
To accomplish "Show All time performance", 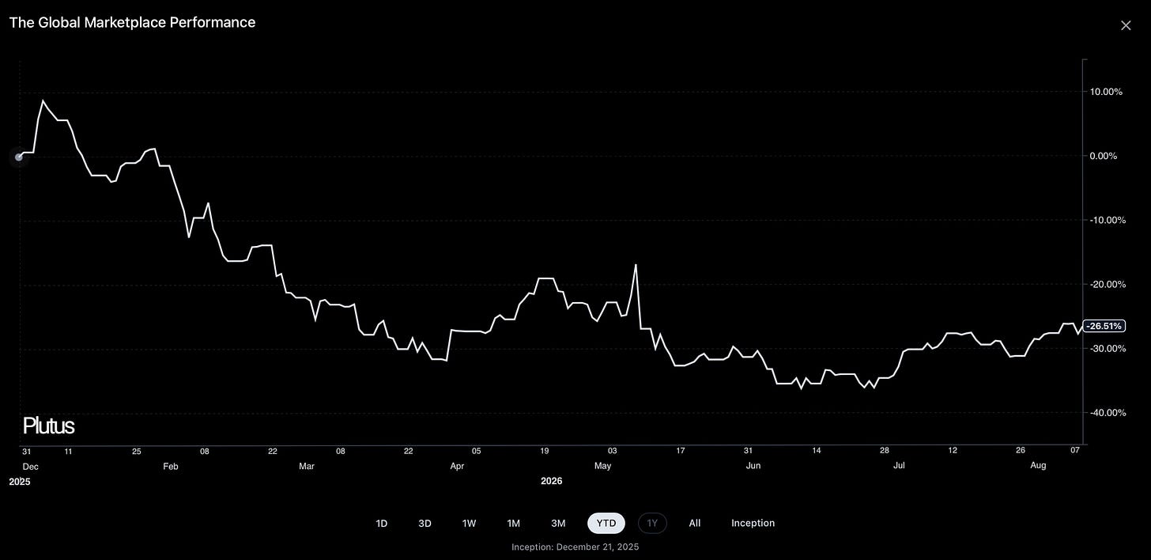I will click(x=695, y=524).
